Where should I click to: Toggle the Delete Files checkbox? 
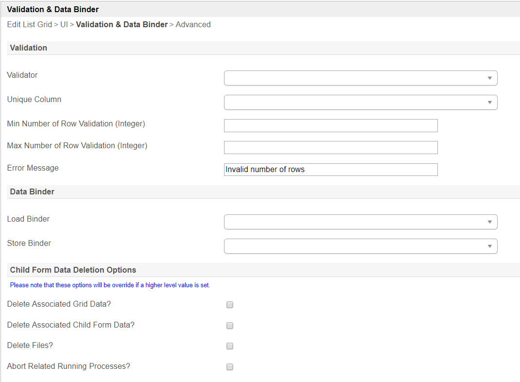230,346
